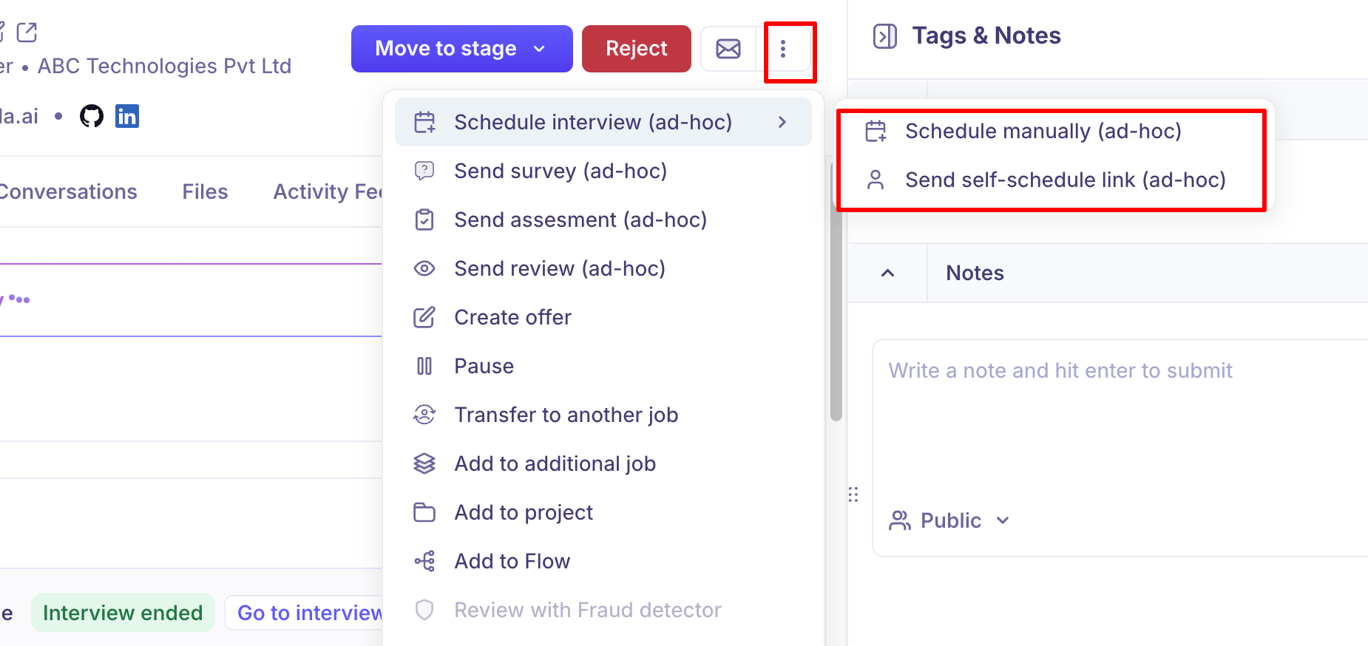The height and width of the screenshot is (646, 1368).
Task: Select Schedule interview (ad-hoc) menu item
Action: coord(603,122)
